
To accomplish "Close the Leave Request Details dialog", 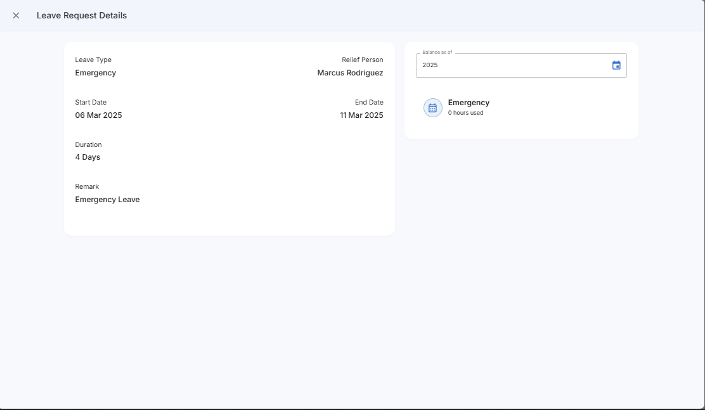I will [x=16, y=15].
